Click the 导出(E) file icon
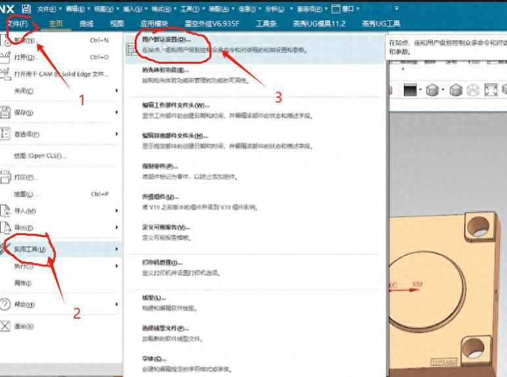 [x=5, y=228]
